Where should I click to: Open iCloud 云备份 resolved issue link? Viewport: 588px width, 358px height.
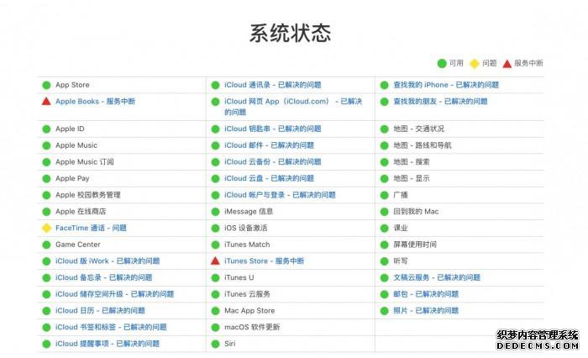(273, 161)
